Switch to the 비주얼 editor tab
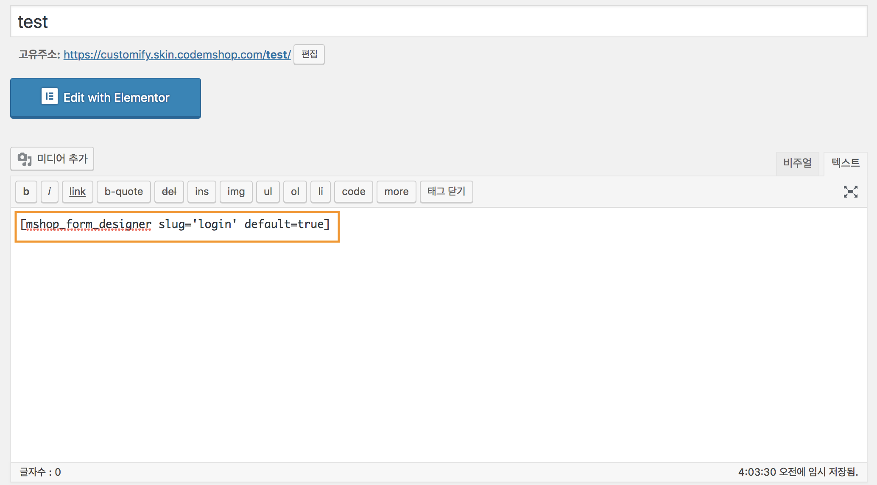 click(797, 163)
